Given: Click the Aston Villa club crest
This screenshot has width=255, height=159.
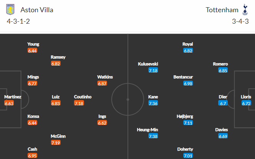Looking at the screenshot, I should click(10, 10).
